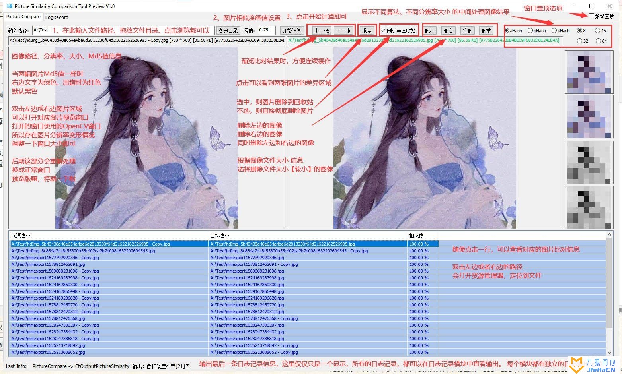
Task: Select resolution size 8 radio button
Action: [x=581, y=31]
